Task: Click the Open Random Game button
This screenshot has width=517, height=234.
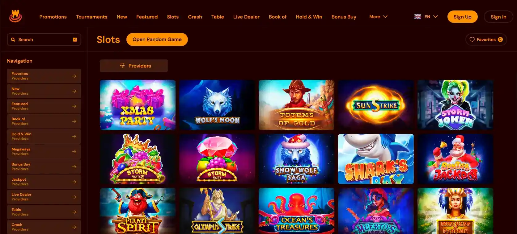Action: (x=157, y=39)
